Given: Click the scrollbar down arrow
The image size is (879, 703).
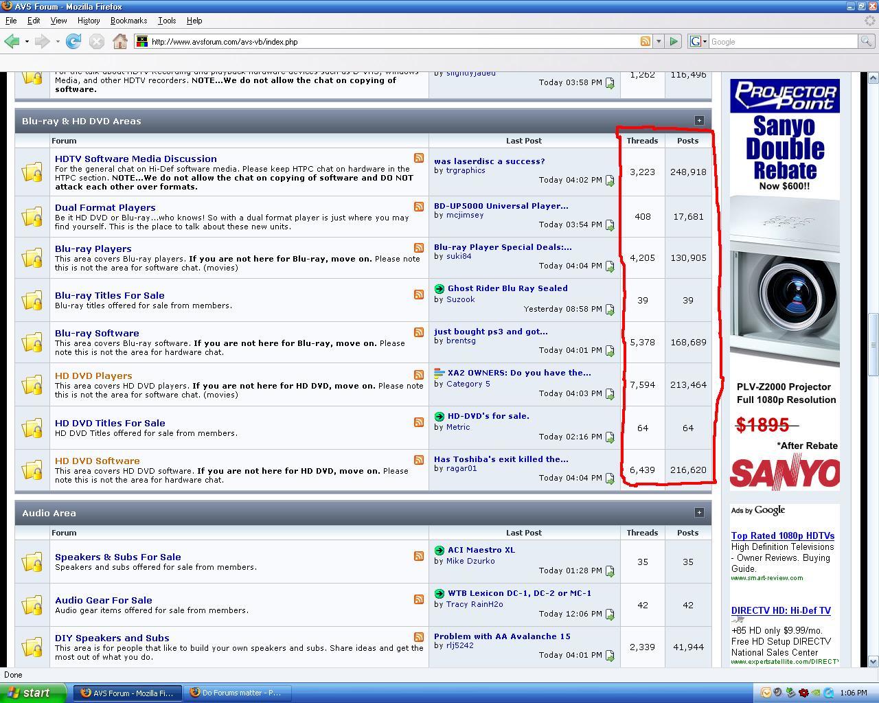Looking at the screenshot, I should click(x=874, y=662).
